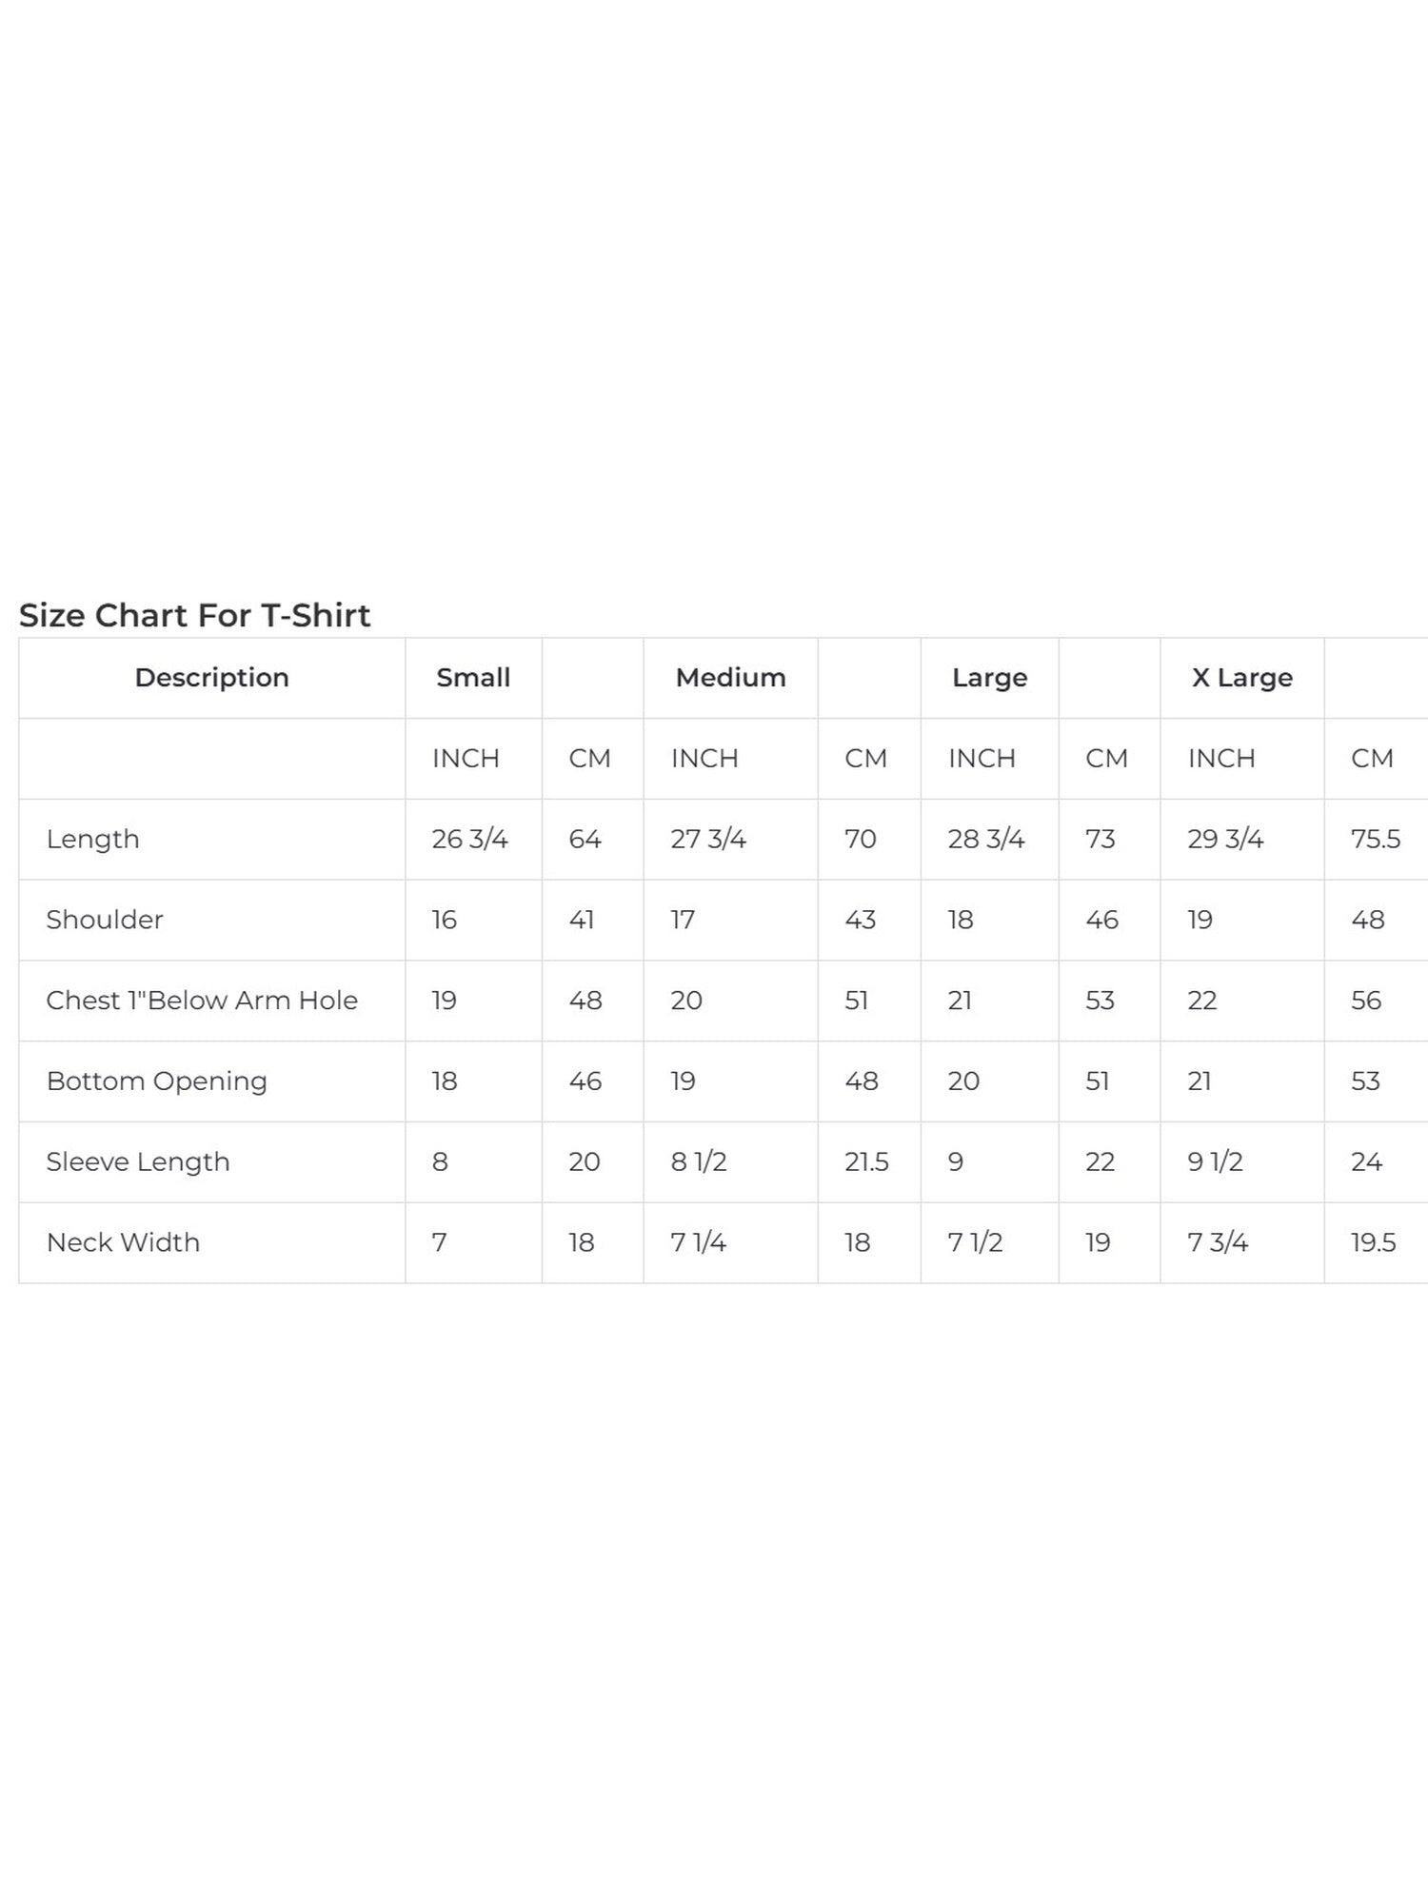Click the Small size column header

tap(473, 678)
